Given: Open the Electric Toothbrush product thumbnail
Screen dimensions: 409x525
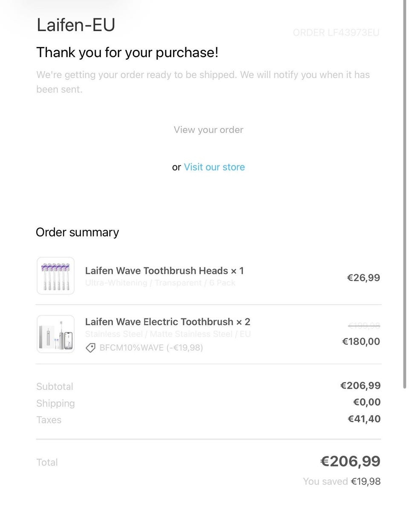Looking at the screenshot, I should [x=56, y=334].
